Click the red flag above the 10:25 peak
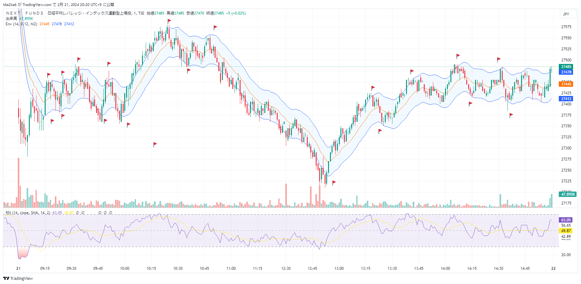Viewport: 581px width, 284px height. (x=169, y=21)
